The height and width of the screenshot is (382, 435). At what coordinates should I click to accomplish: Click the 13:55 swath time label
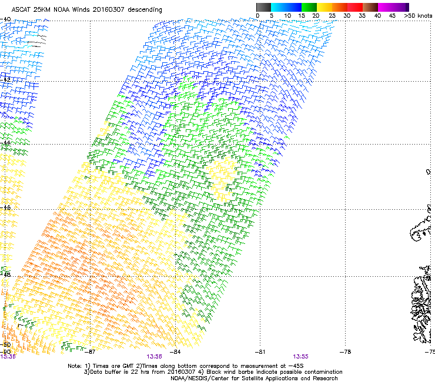click(301, 357)
